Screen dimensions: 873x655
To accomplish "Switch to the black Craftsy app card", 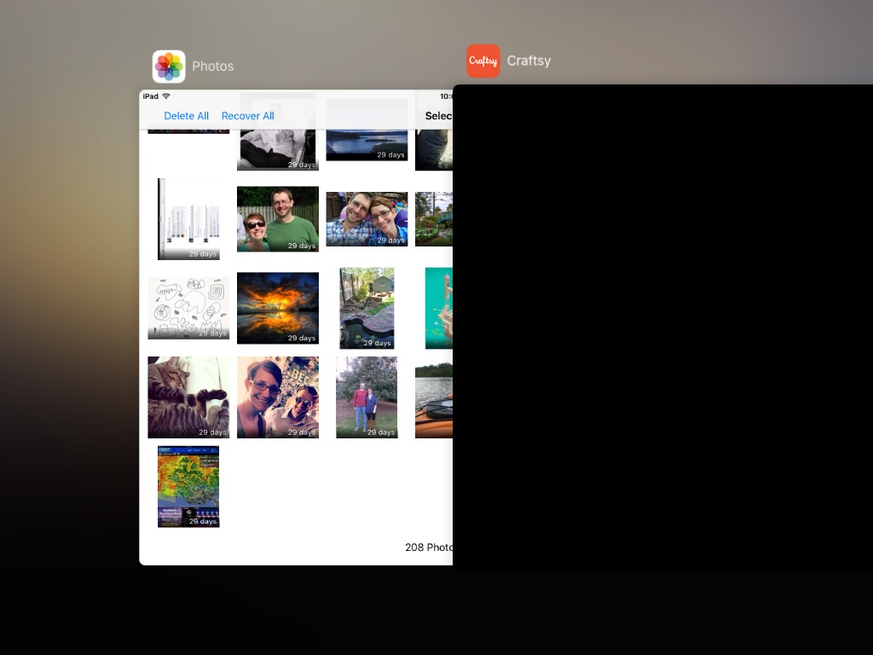I will point(662,324).
